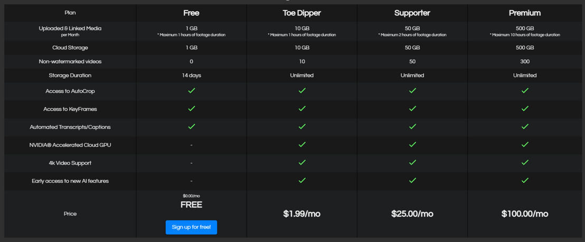The width and height of the screenshot is (585, 242).
Task: Click the KeyFrames checkmark under Supporter
Action: click(412, 108)
